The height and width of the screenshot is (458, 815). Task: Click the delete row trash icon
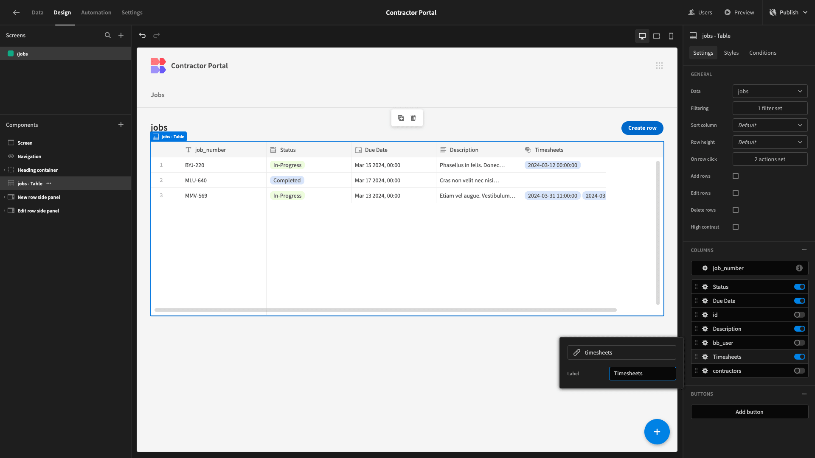tap(414, 118)
